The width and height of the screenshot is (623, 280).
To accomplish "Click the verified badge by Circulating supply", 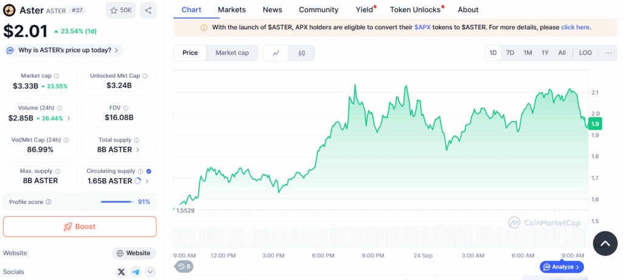I will pyautogui.click(x=148, y=171).
